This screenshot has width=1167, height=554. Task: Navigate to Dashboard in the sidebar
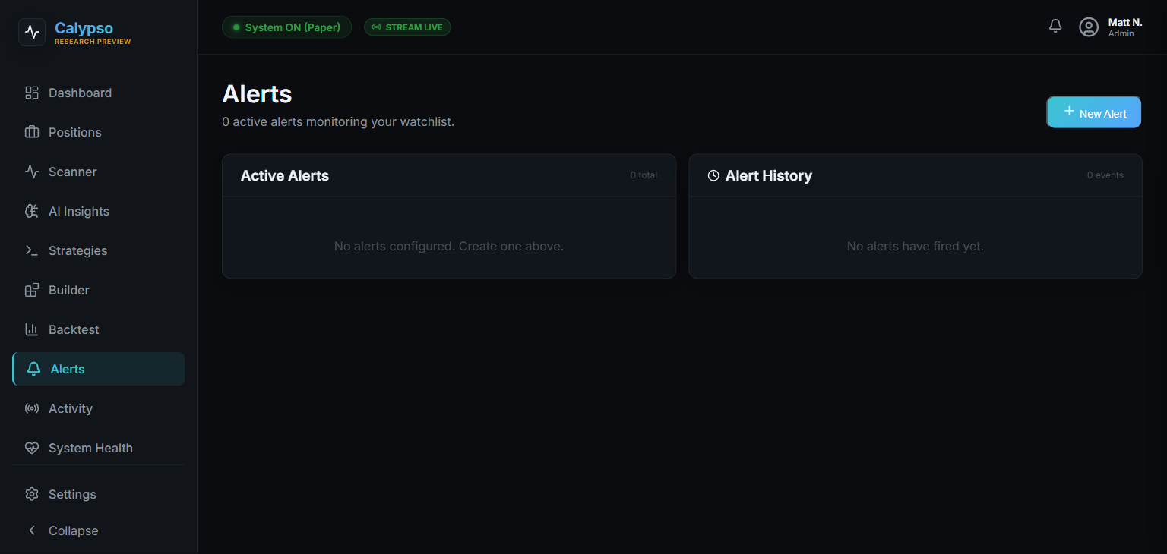point(32,93)
